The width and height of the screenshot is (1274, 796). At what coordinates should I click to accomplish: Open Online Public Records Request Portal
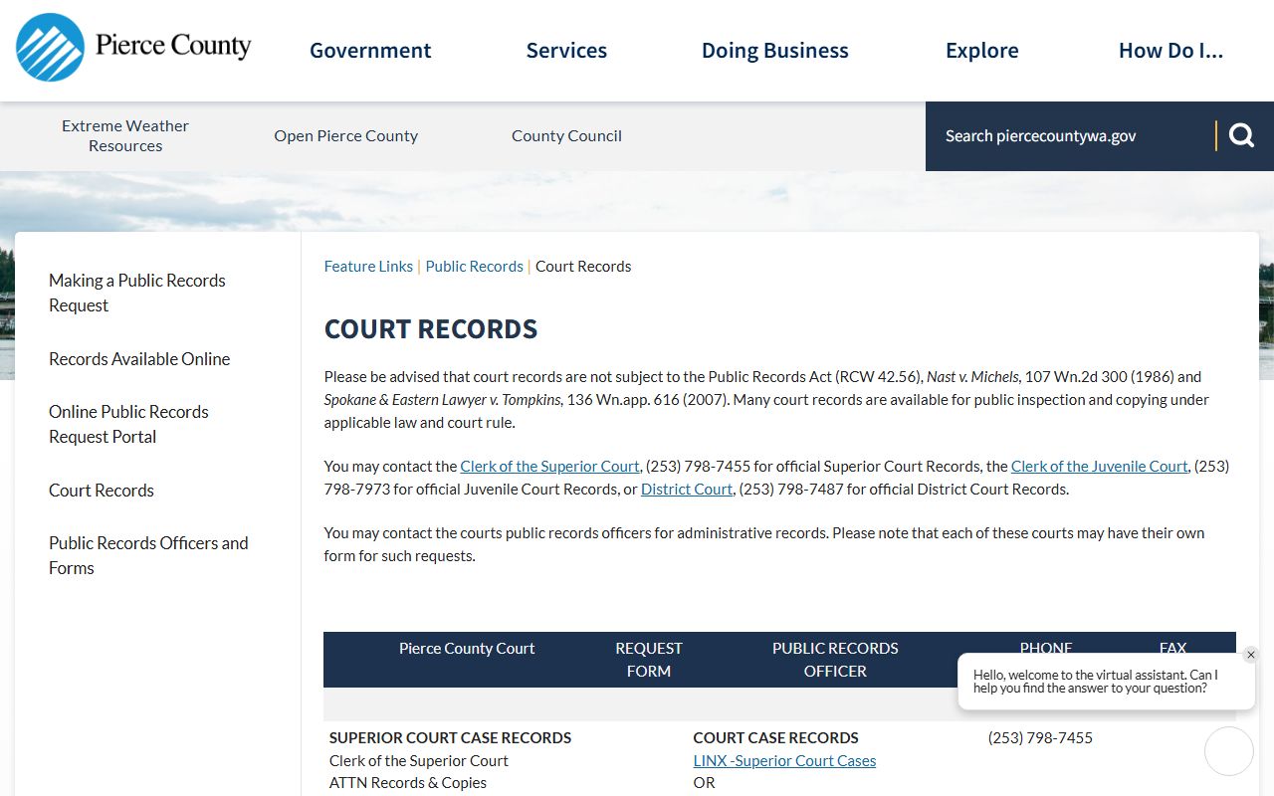pos(128,424)
